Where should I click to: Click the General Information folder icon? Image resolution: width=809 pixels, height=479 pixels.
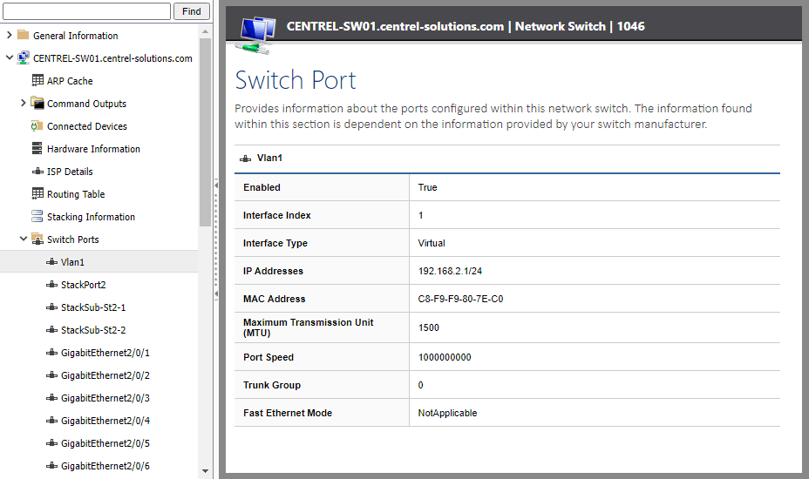24,35
